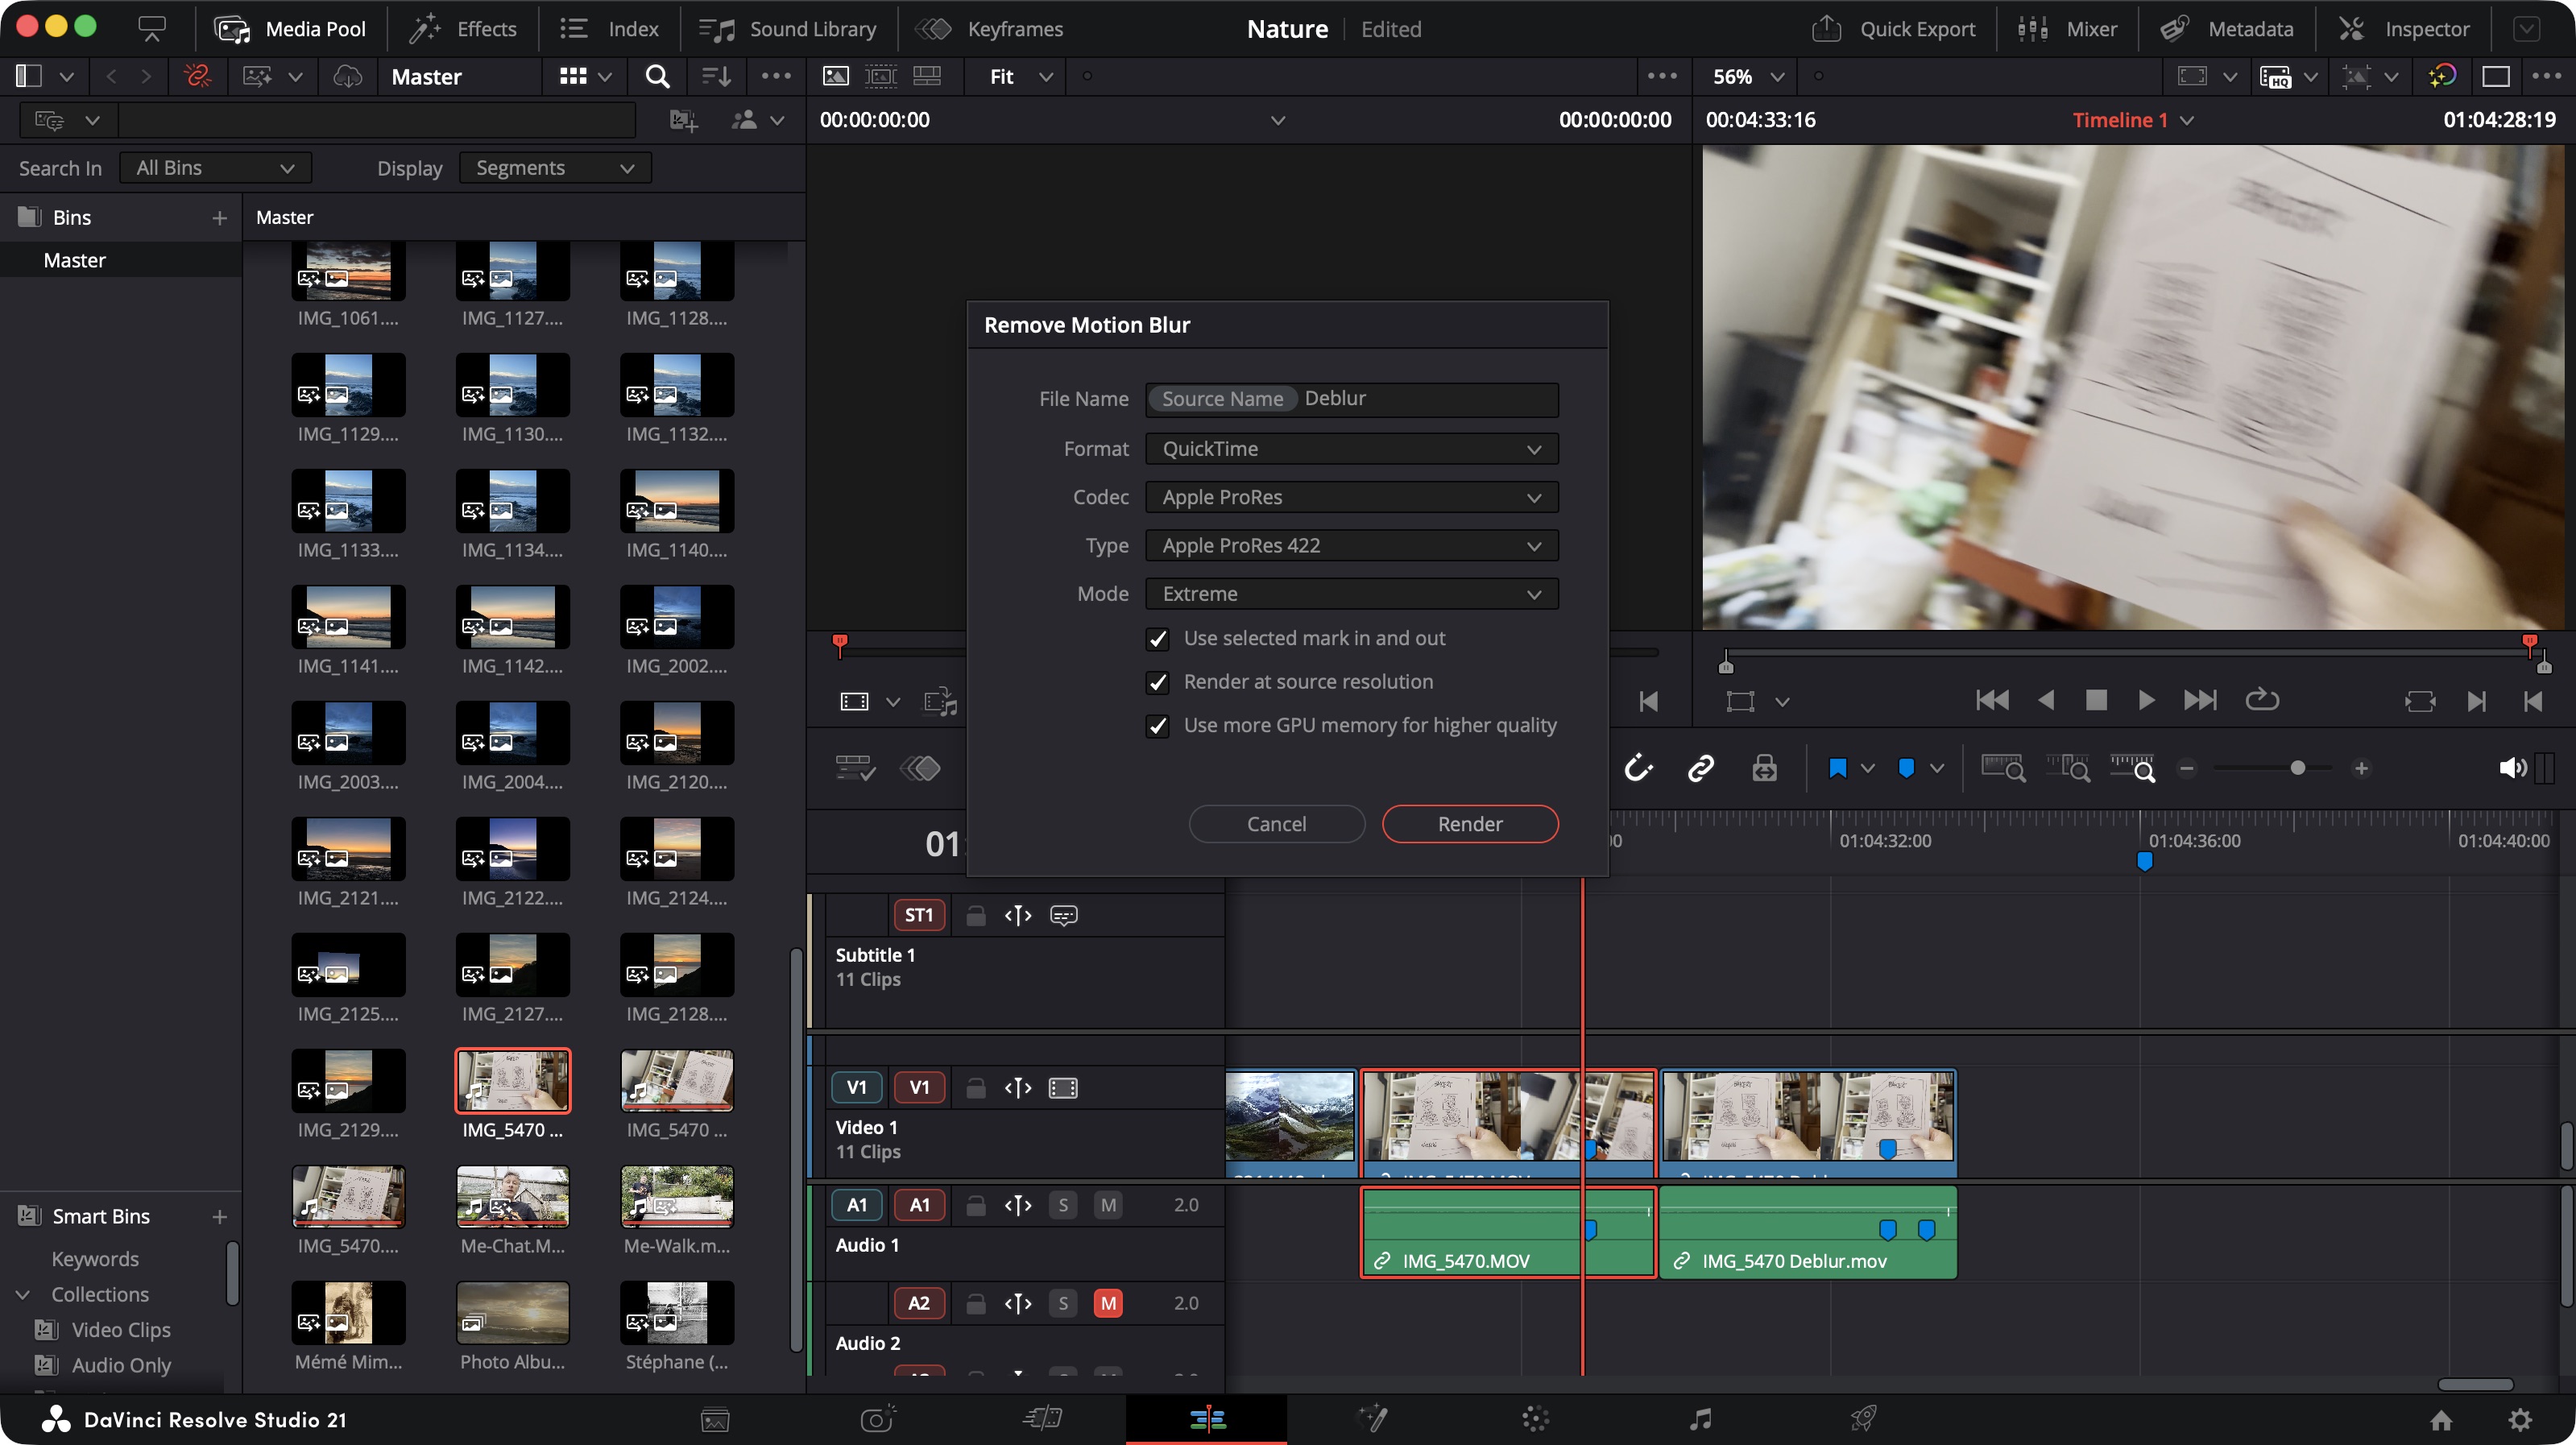The height and width of the screenshot is (1445, 2576).
Task: Cancel the Remove Motion Blur dialog
Action: pos(1276,824)
